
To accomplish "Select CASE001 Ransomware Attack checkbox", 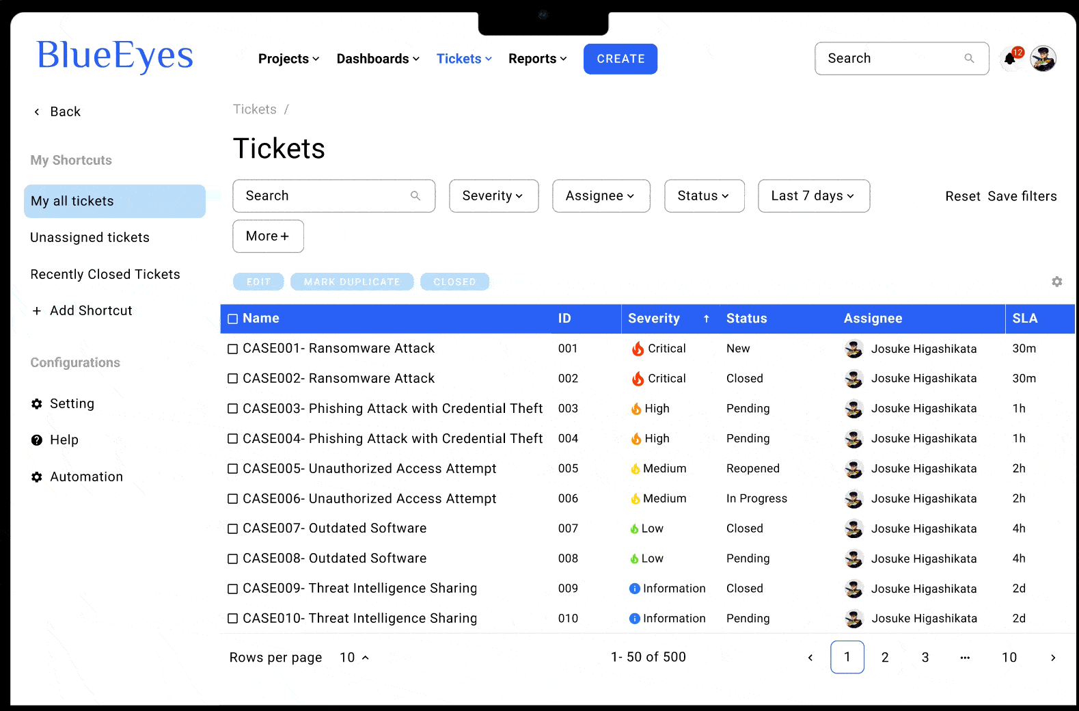I will pyautogui.click(x=233, y=349).
